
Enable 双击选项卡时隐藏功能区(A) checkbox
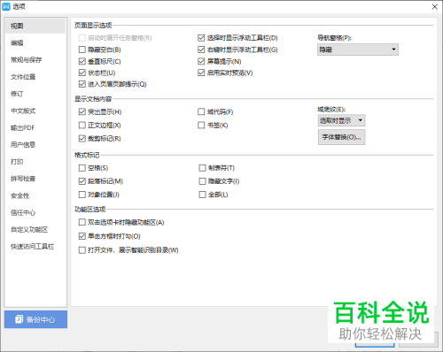tap(82, 222)
